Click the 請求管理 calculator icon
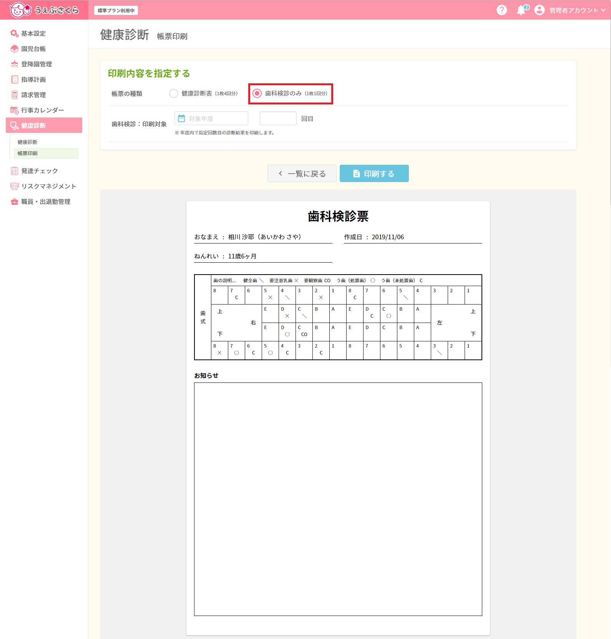Image resolution: width=611 pixels, height=639 pixels. 15,95
